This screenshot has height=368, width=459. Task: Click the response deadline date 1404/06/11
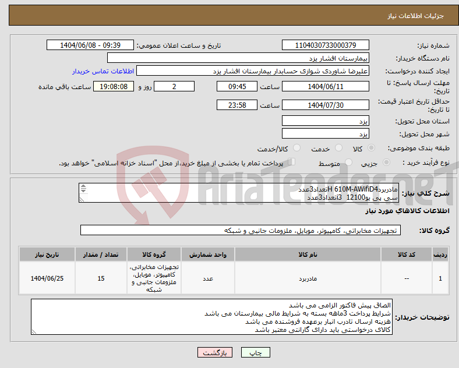point(325,87)
